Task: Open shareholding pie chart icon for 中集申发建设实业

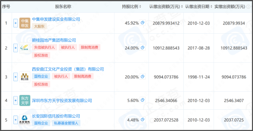Action: click(x=143, y=23)
